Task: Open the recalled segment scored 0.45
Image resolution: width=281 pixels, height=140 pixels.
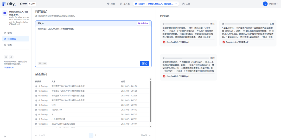Action: (188, 33)
